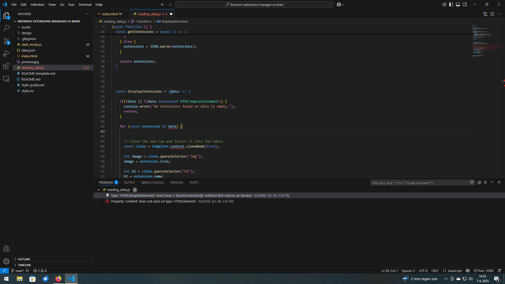Open Run and Debug view
Image resolution: width=505 pixels, height=284 pixels.
6,53
